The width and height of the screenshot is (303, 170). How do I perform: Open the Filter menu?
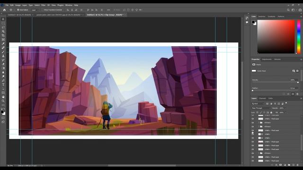pyautogui.click(x=43, y=5)
